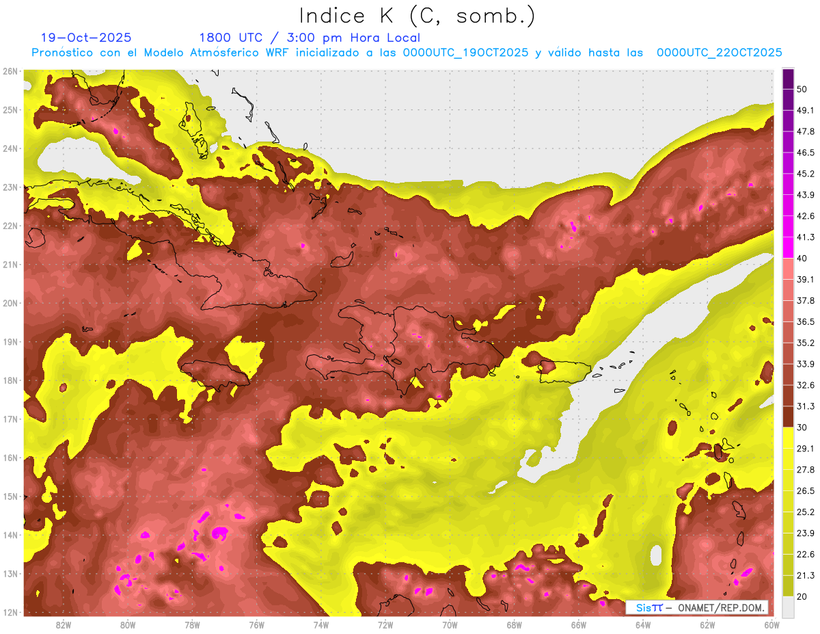Click the 19N latitude axis label

10,342
